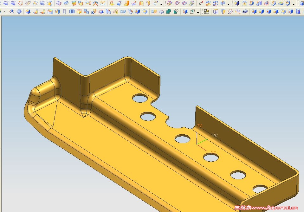Click the YC axis label in viewport

[x=215, y=135]
